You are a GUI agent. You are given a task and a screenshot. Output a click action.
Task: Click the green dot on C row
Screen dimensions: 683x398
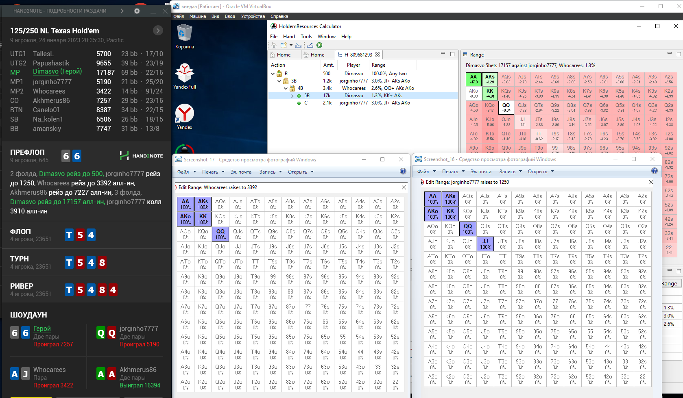point(299,103)
